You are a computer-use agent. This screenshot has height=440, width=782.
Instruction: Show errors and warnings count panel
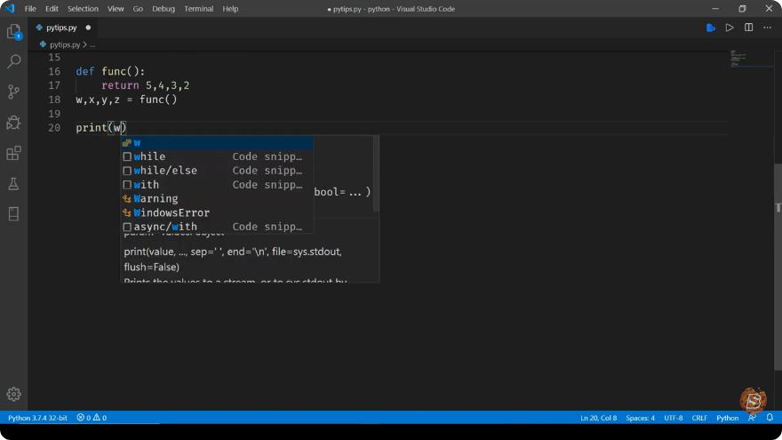92,418
